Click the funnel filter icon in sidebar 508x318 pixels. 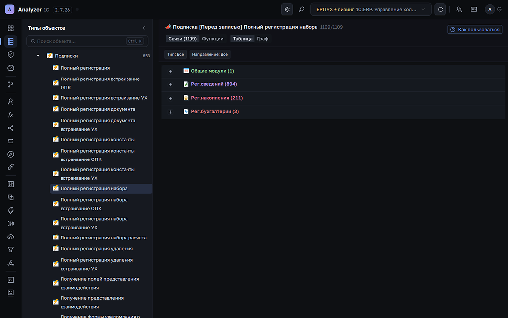(x=11, y=249)
